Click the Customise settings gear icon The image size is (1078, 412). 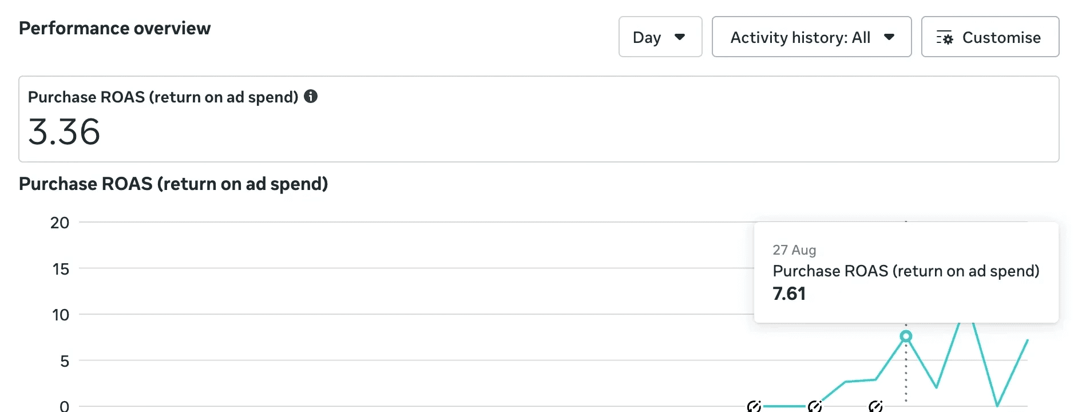pos(945,38)
